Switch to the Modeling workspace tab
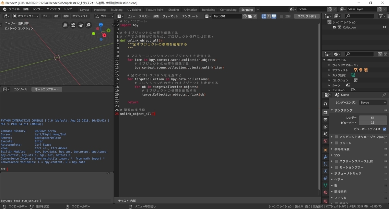Viewport: 389px width, 209px height. [100, 10]
